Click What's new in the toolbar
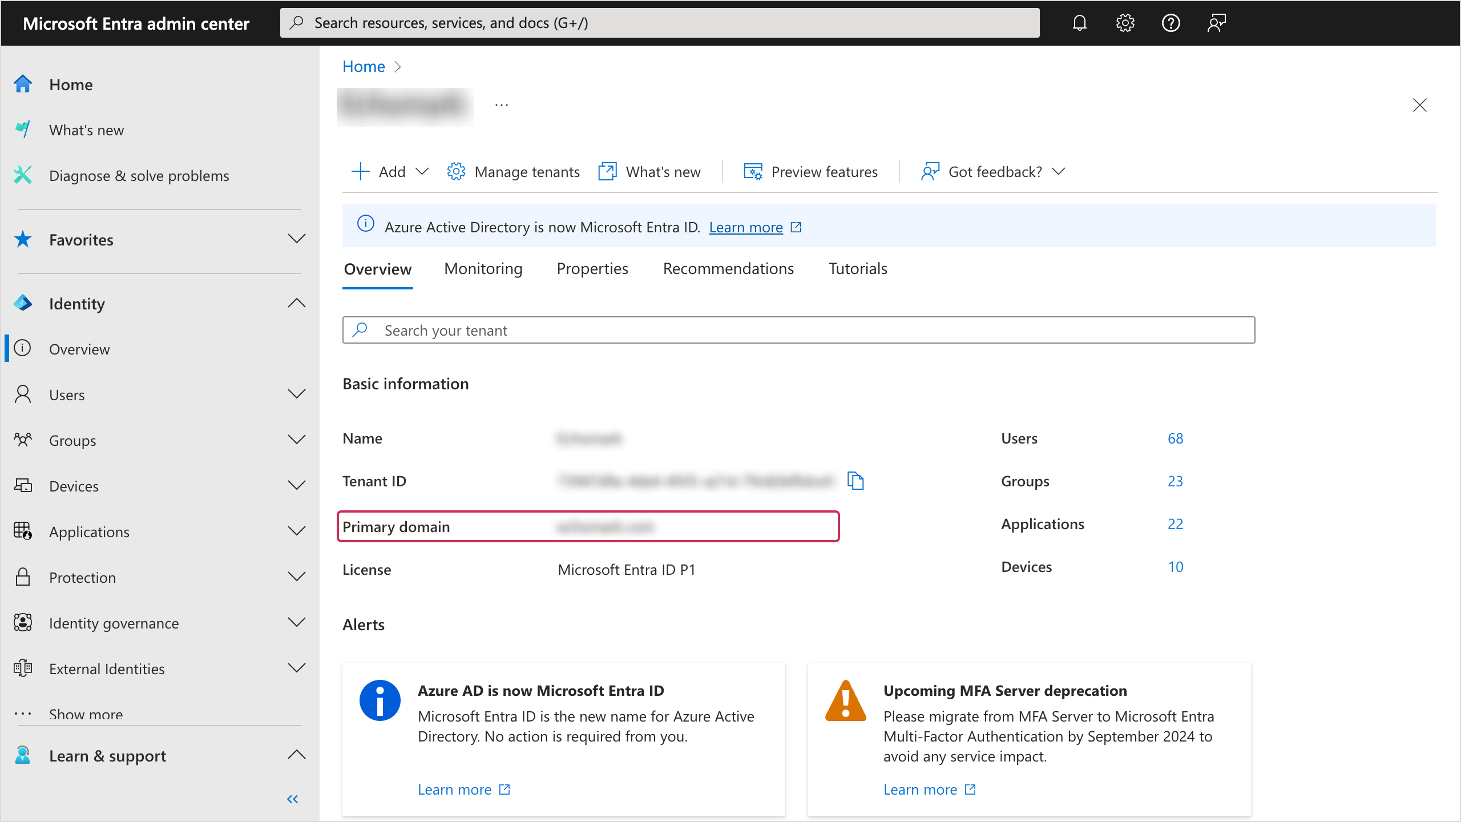 pyautogui.click(x=649, y=171)
